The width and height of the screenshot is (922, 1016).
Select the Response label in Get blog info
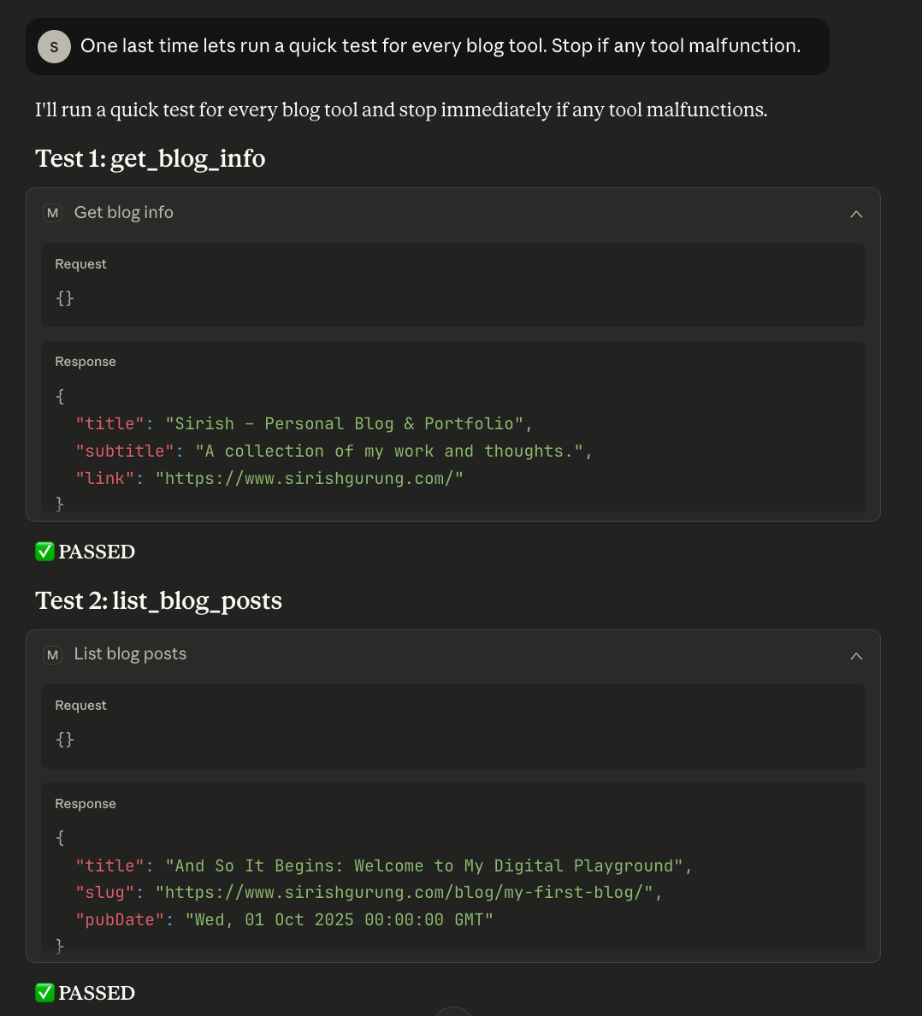pos(86,362)
